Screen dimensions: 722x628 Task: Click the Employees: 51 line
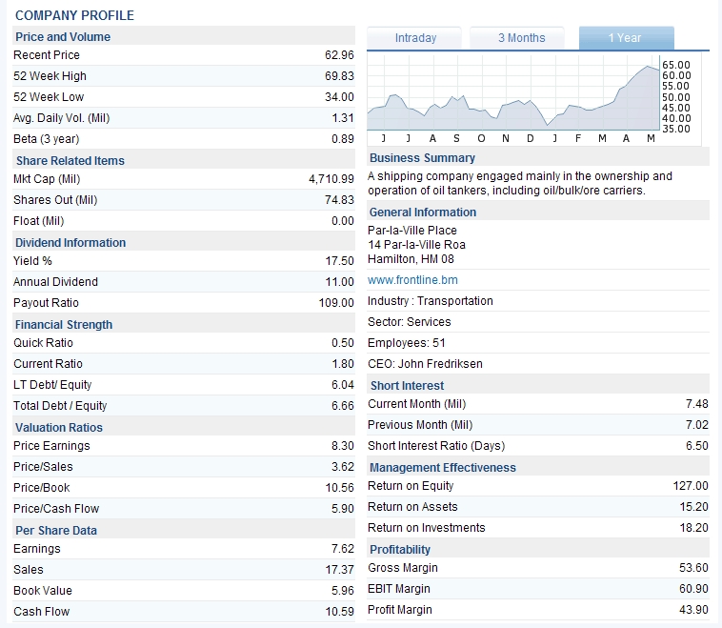point(406,343)
